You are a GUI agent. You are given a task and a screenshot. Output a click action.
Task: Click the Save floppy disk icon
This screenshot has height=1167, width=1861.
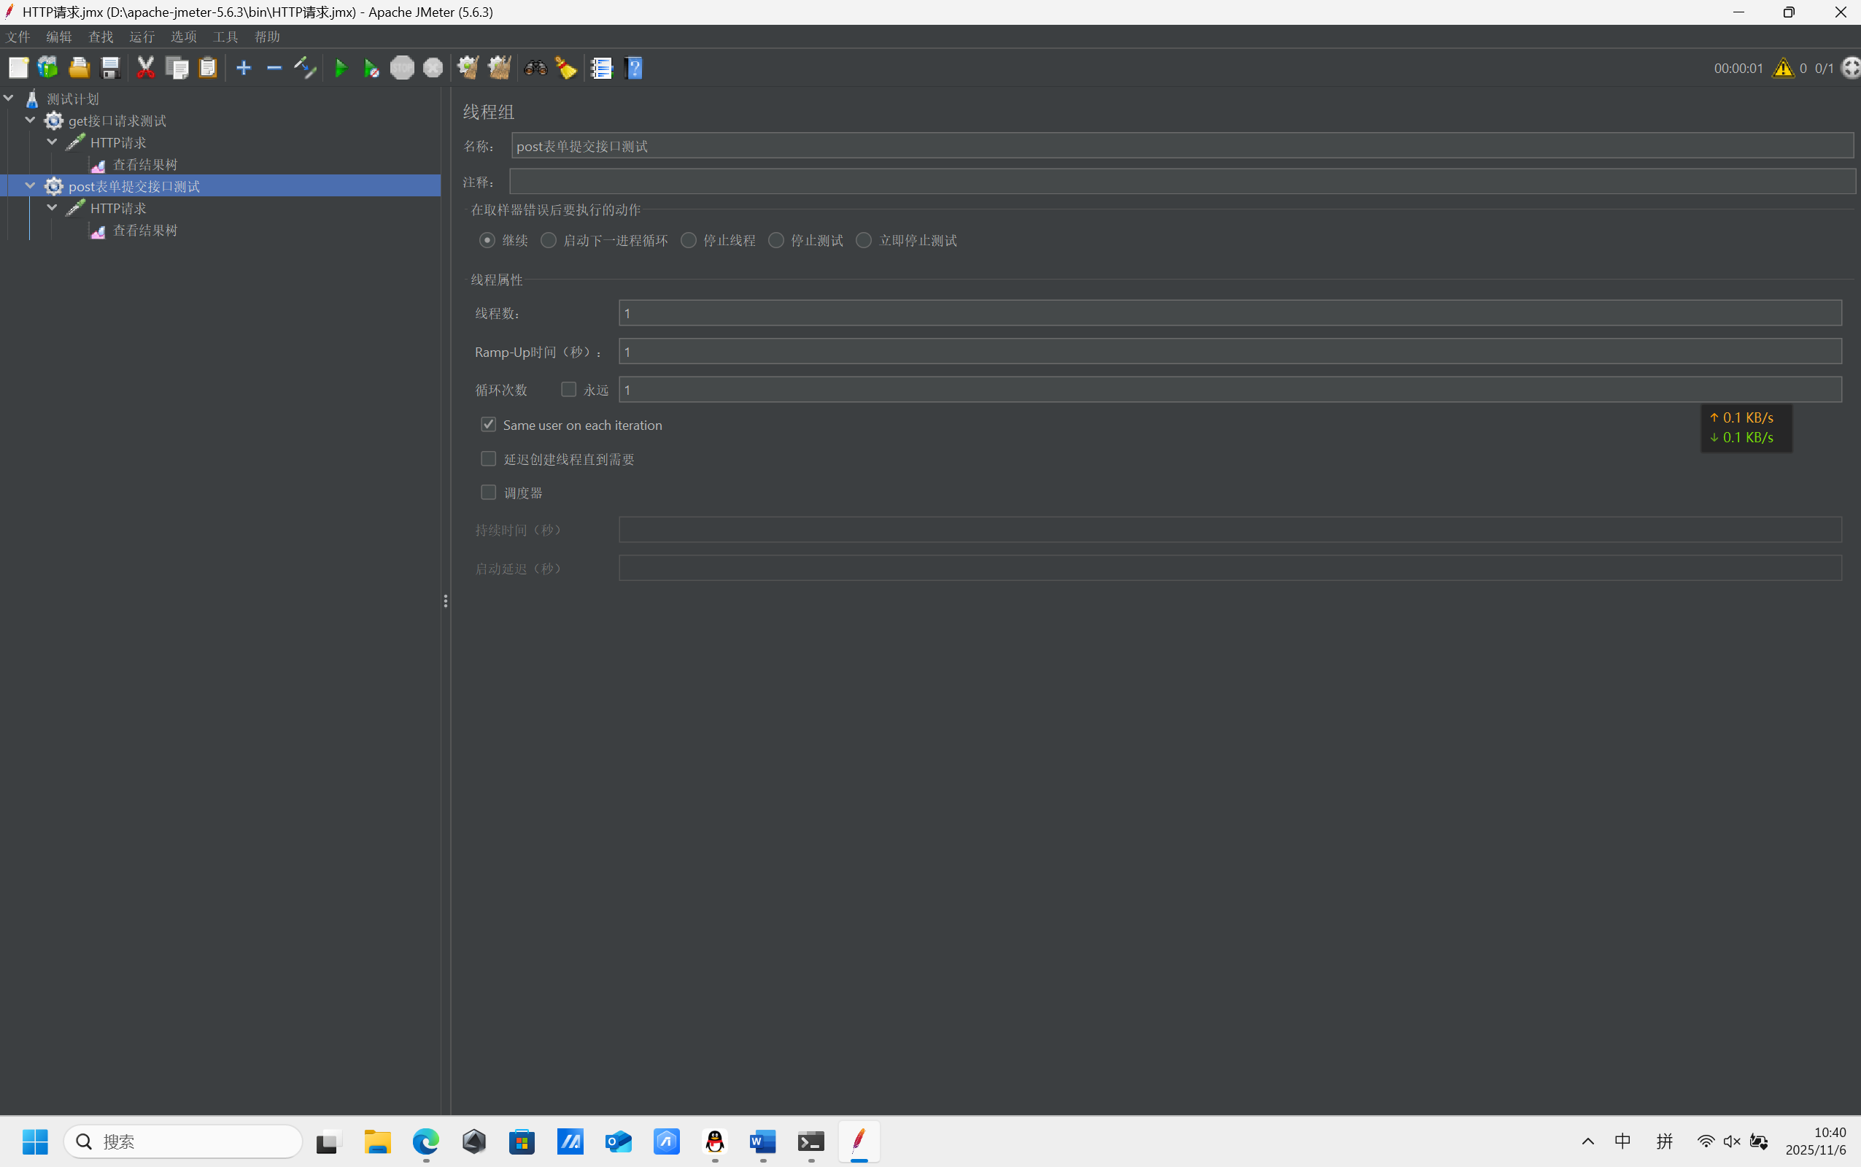click(x=110, y=68)
